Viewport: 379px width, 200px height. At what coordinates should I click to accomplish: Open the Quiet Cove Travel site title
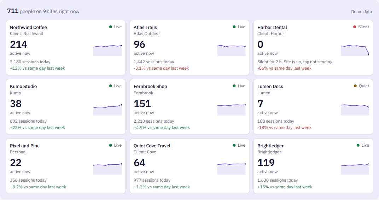tap(152, 146)
